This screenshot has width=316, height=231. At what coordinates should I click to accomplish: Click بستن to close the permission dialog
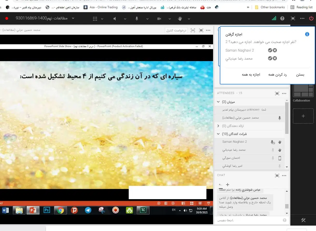[x=300, y=75]
